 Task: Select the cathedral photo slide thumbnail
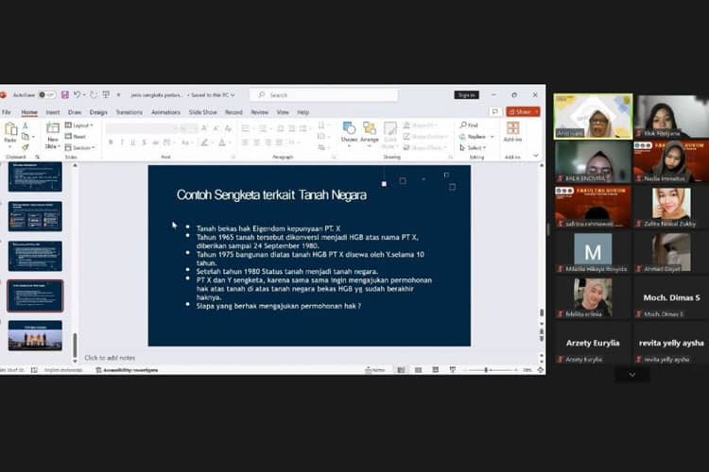(35, 336)
